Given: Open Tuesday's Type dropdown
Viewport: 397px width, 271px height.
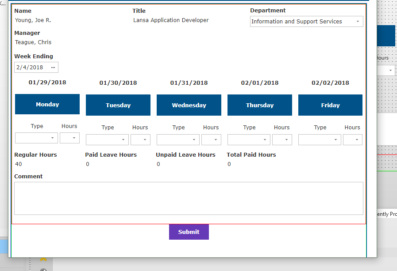Looking at the screenshot, I should tap(107, 139).
